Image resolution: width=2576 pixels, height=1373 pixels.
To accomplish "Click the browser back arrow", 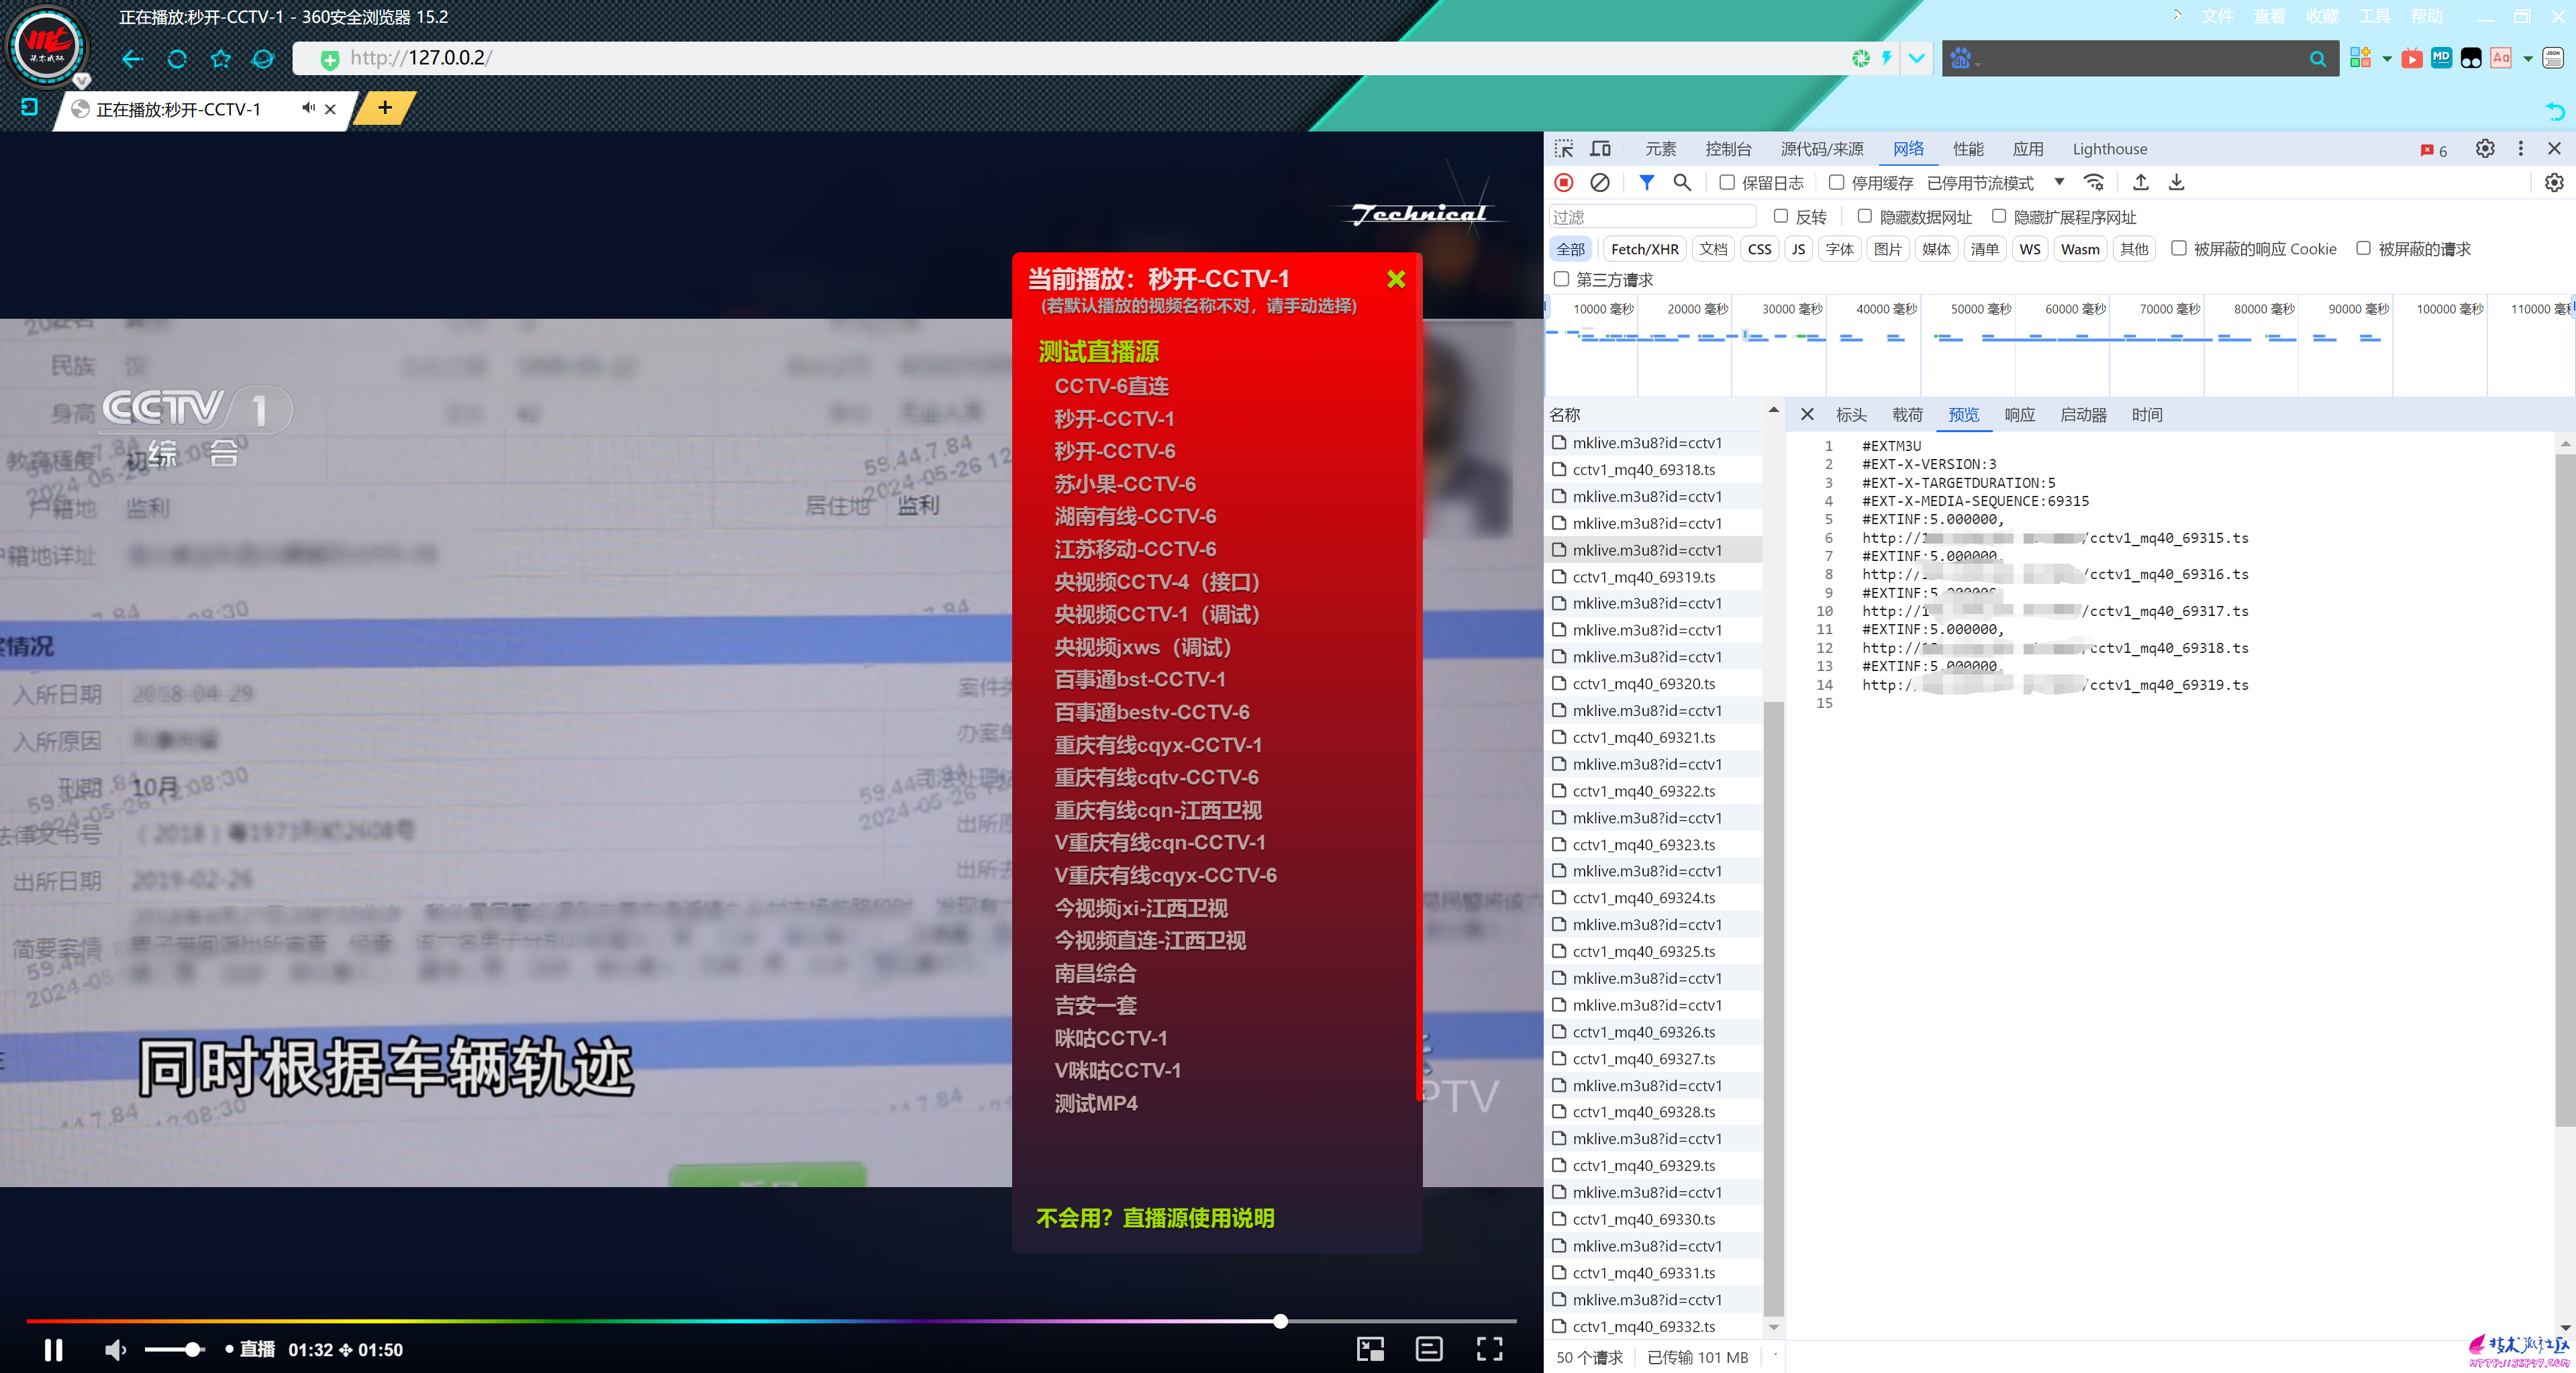I will (x=132, y=59).
